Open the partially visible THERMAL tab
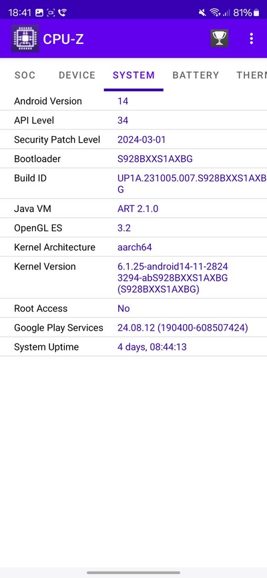 252,75
